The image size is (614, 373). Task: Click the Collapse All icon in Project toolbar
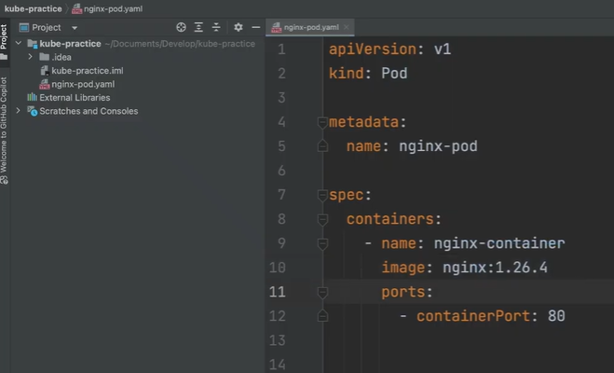click(x=216, y=27)
